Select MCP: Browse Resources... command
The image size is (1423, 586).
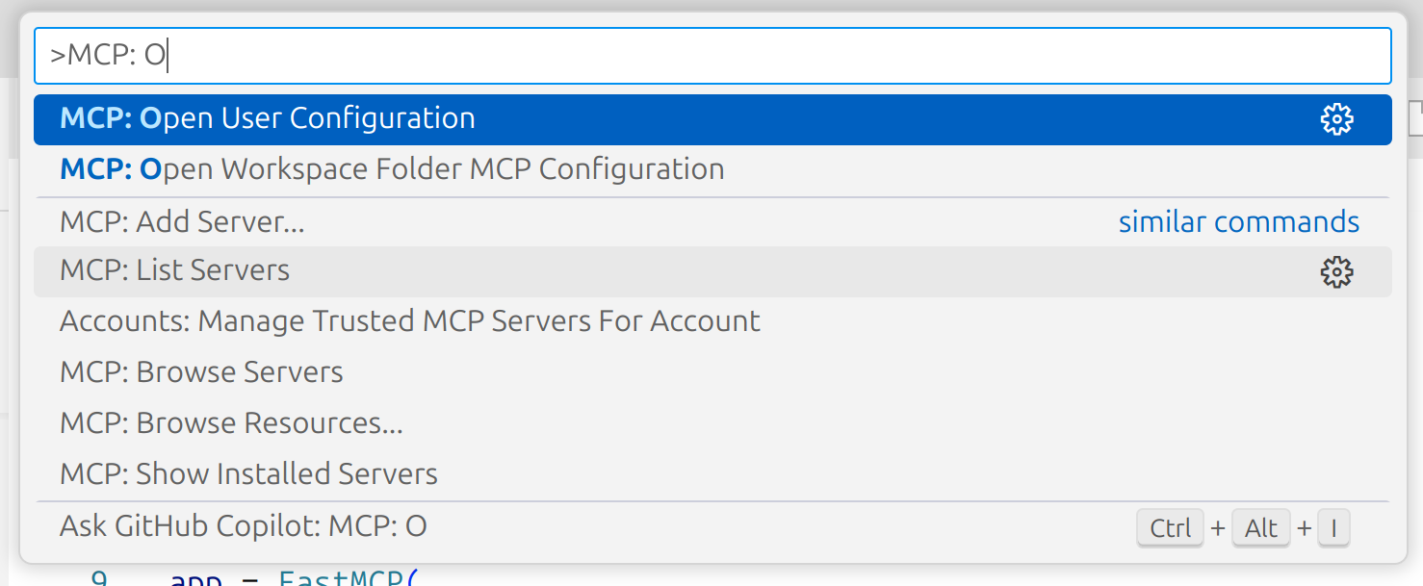point(712,423)
